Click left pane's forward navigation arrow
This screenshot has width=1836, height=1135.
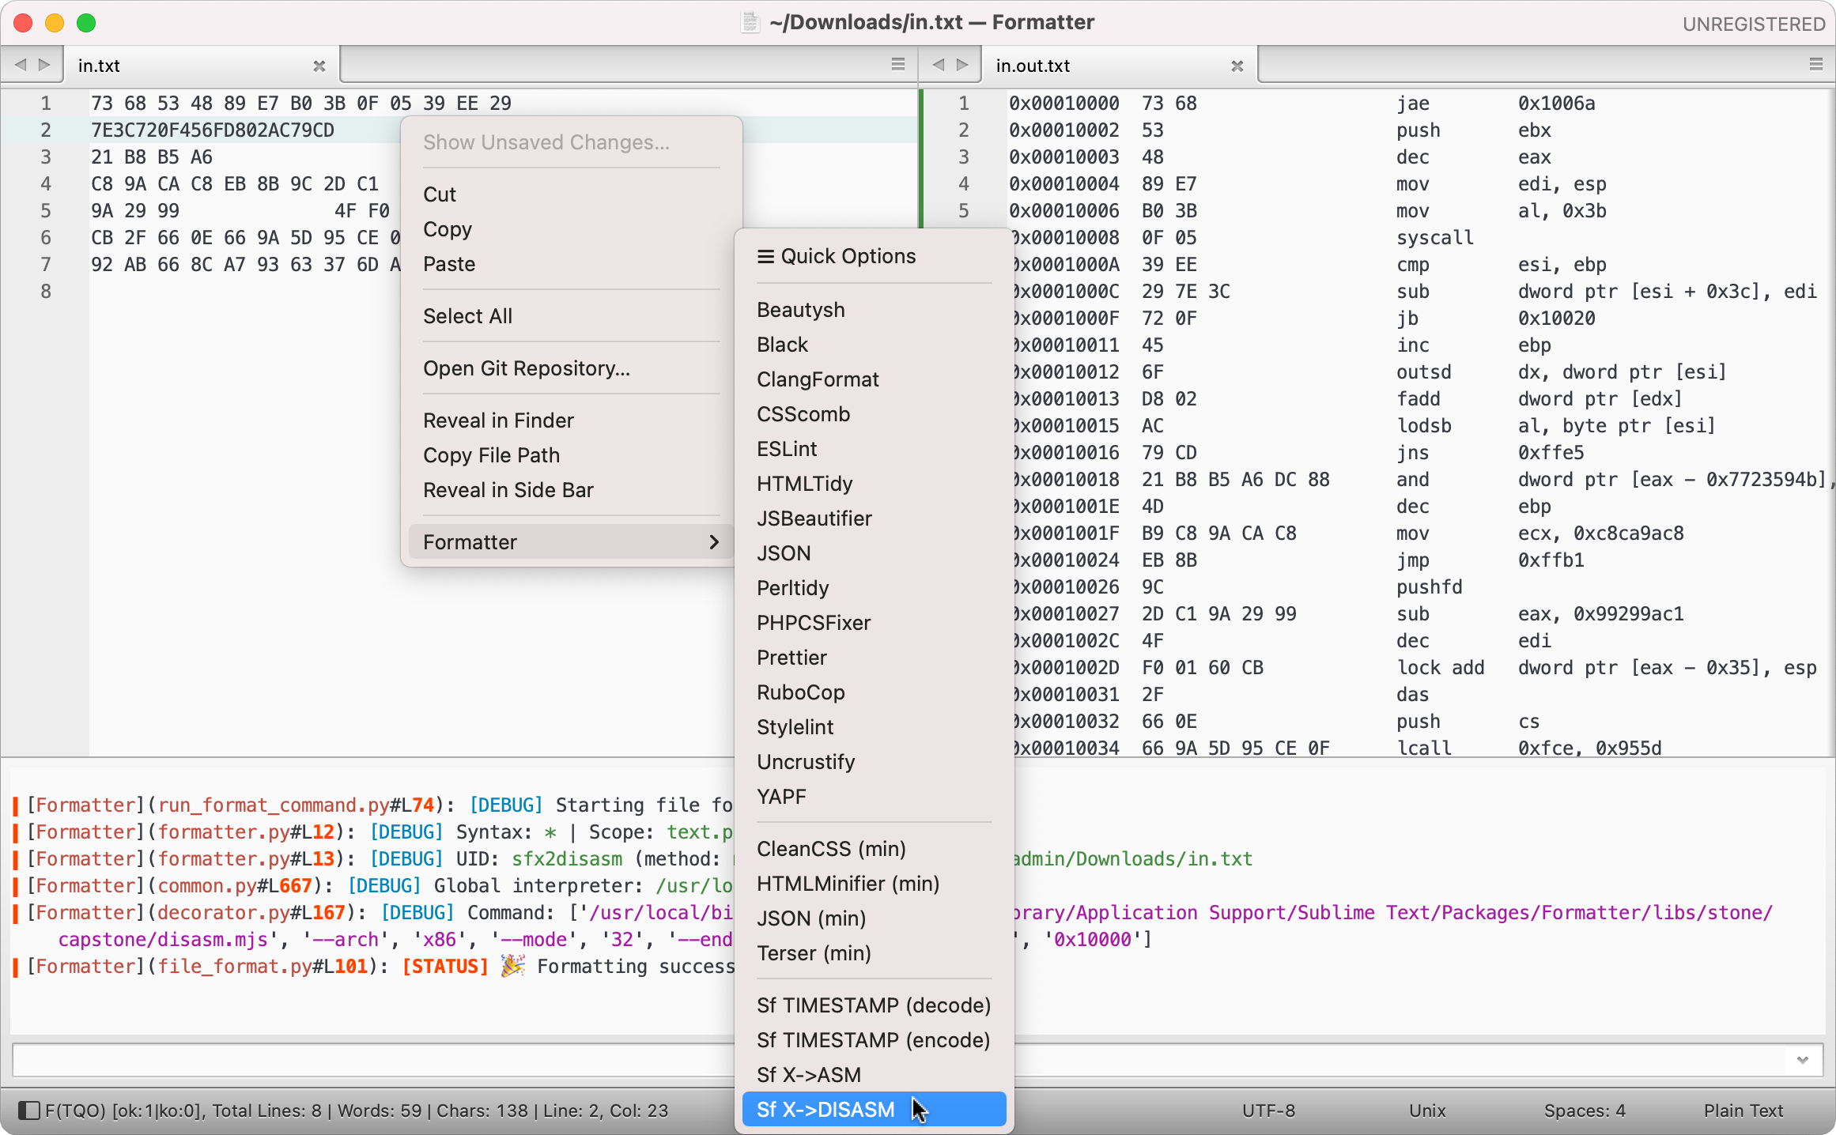pos(45,65)
